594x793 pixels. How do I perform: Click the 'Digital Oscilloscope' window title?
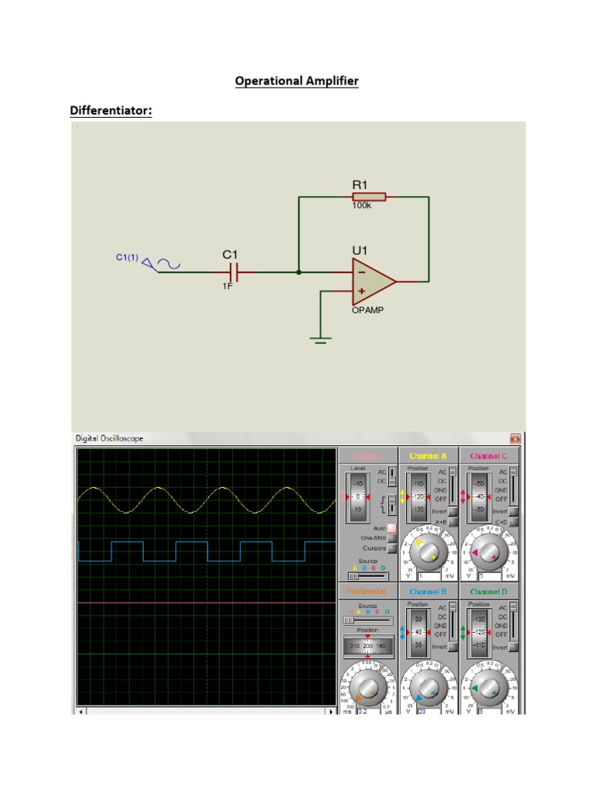(109, 438)
